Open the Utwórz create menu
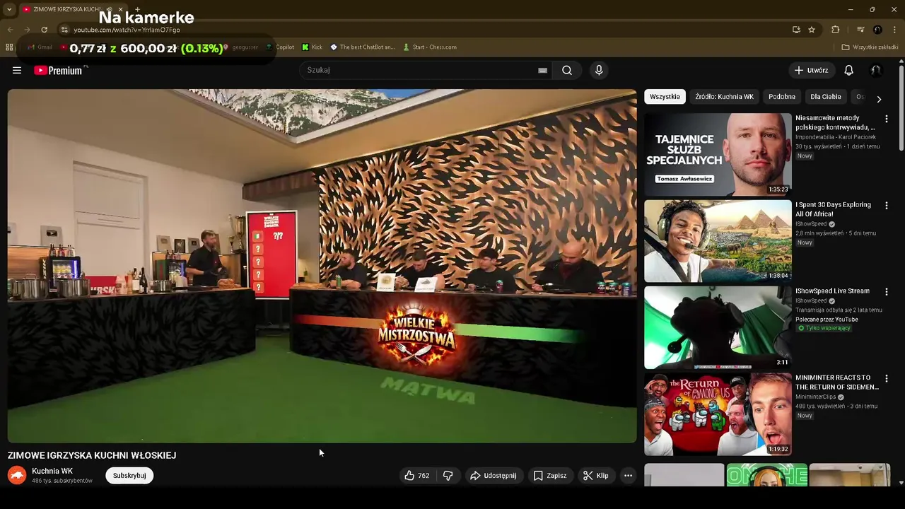 (811, 70)
